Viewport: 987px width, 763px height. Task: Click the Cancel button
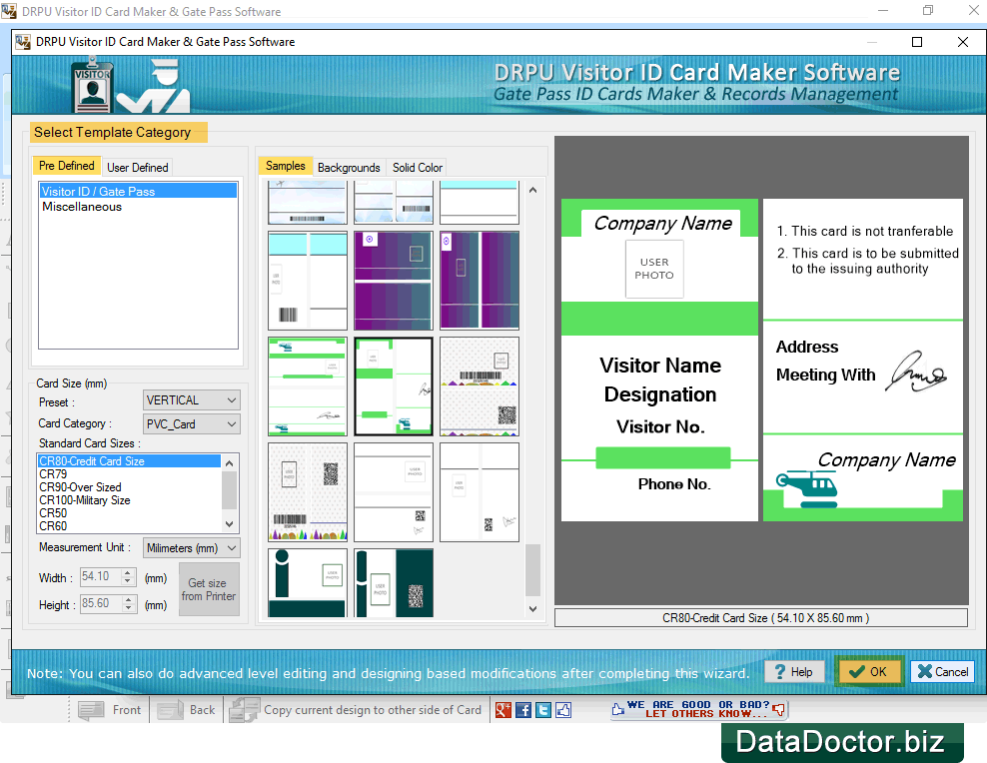(943, 672)
